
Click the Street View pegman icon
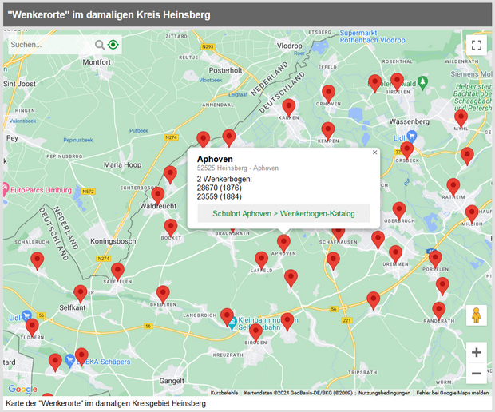click(477, 315)
